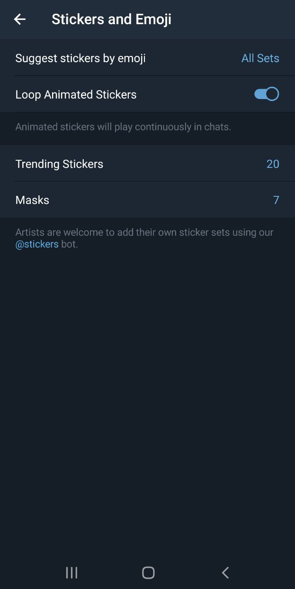
Task: Tap the Trending Stickers count of 20
Action: tap(273, 164)
